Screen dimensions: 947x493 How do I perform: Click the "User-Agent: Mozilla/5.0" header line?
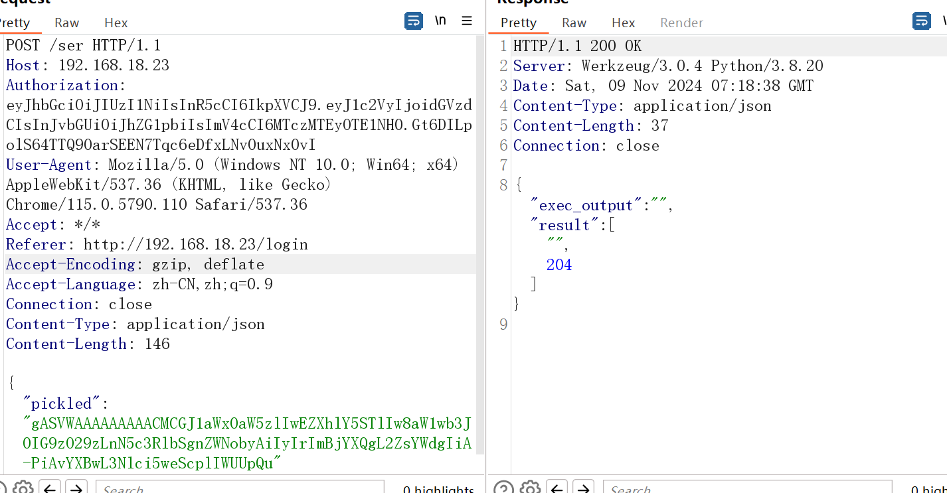(x=232, y=165)
